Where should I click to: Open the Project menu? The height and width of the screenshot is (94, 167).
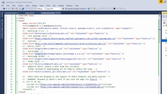tap(20, 5)
